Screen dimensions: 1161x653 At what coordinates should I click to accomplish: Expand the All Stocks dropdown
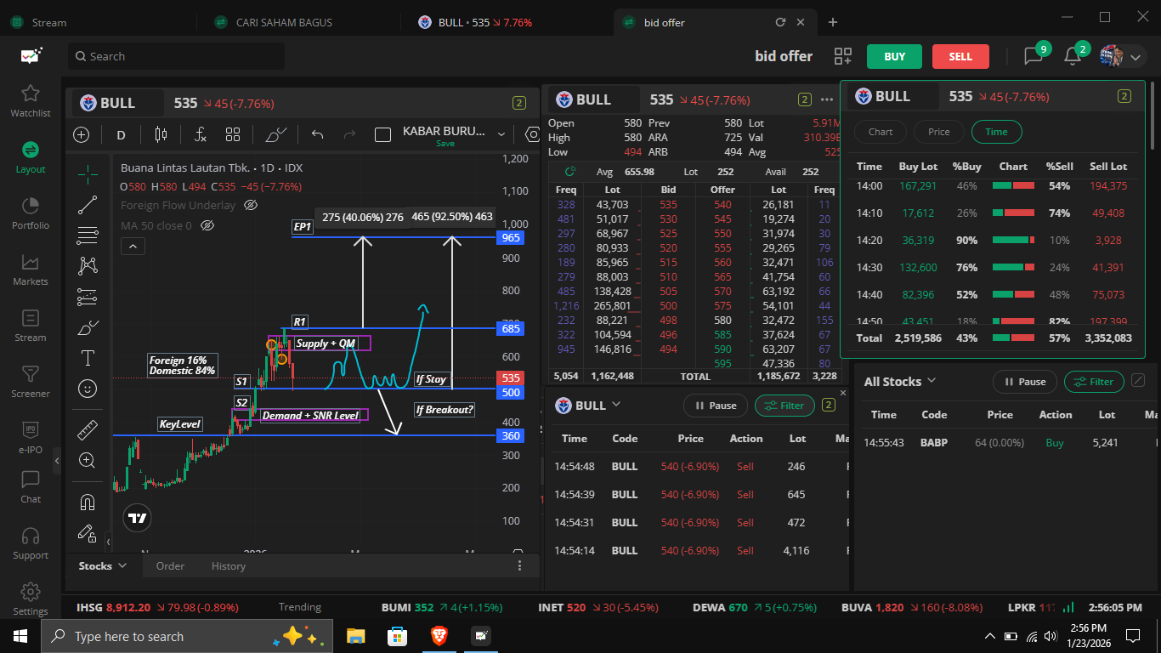900,382
